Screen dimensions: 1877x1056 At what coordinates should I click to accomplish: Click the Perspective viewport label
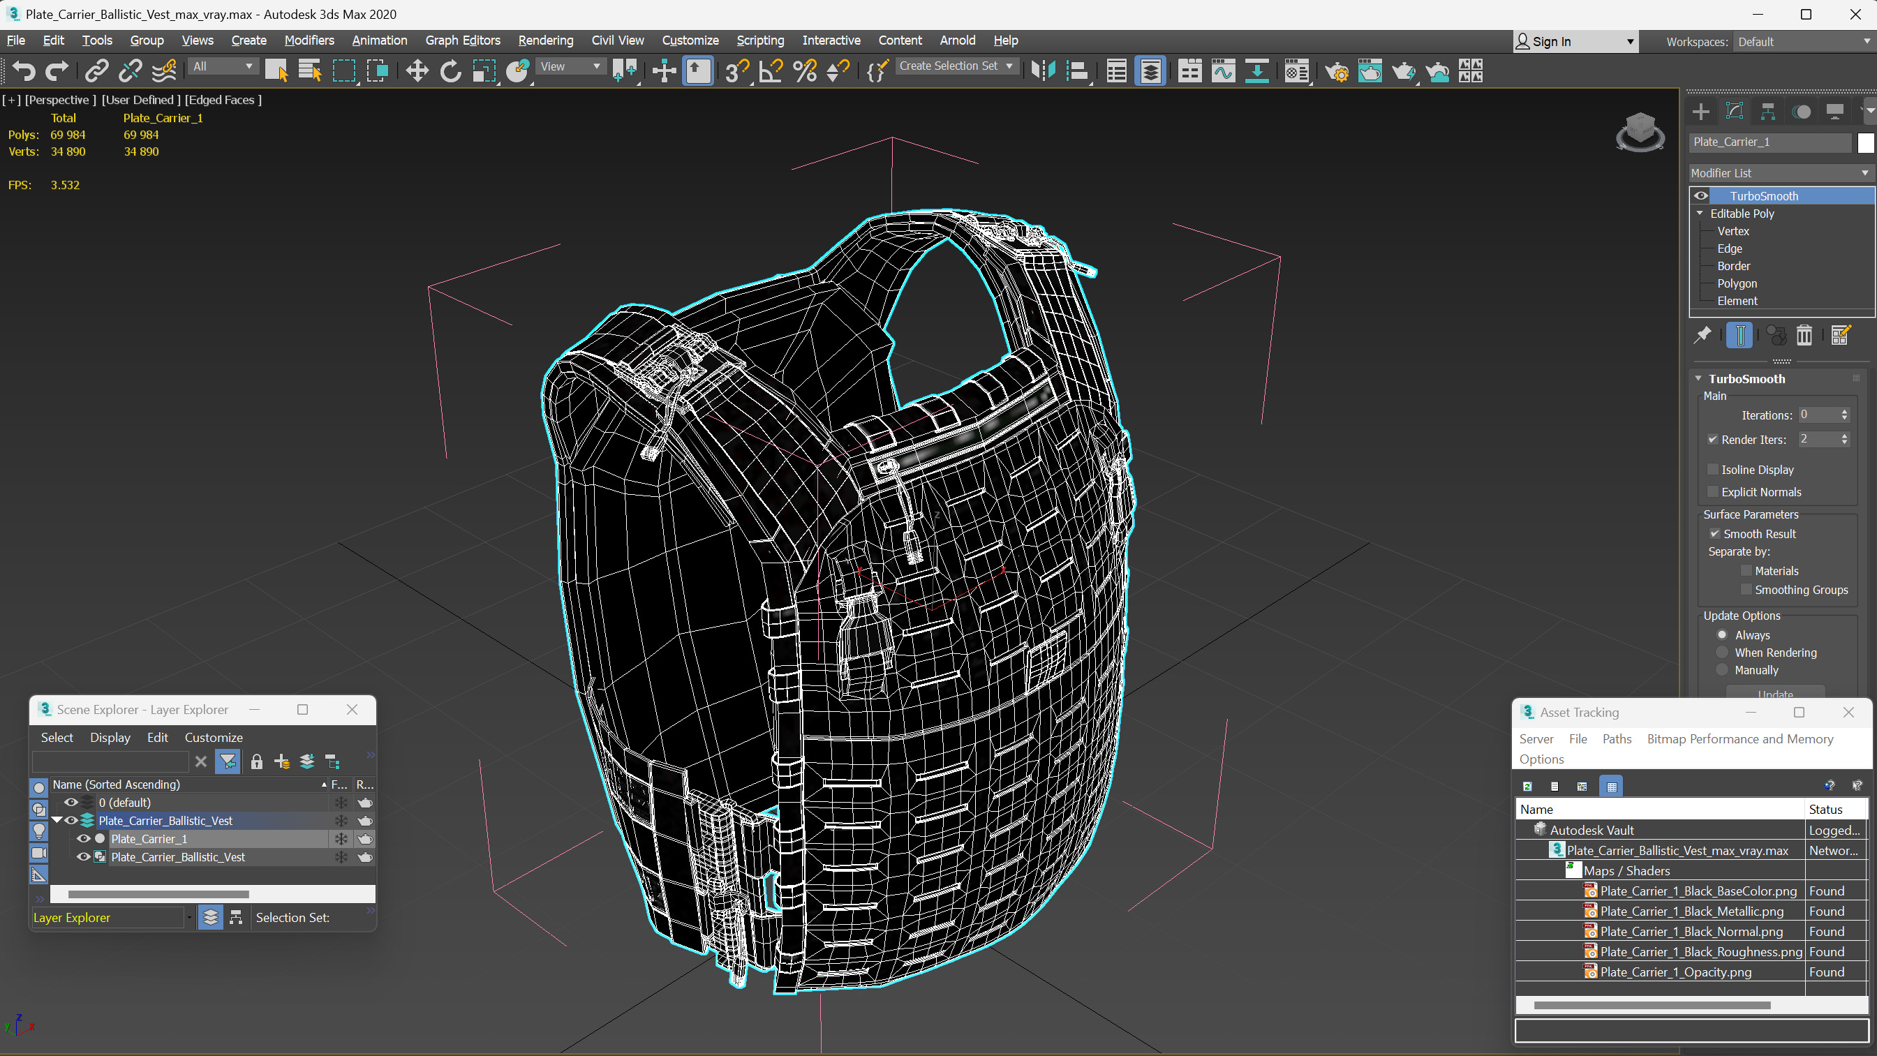[60, 100]
